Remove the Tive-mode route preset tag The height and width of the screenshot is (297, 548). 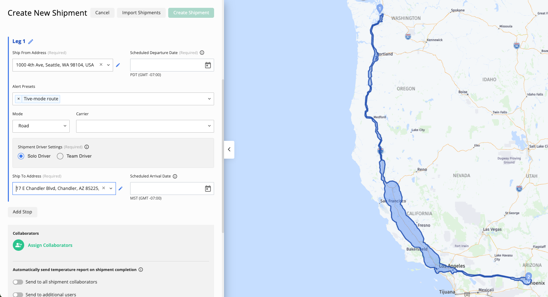(x=18, y=99)
